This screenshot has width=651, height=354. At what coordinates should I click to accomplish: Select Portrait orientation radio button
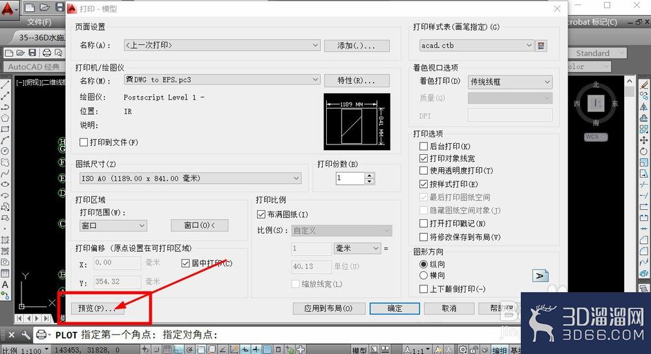424,264
